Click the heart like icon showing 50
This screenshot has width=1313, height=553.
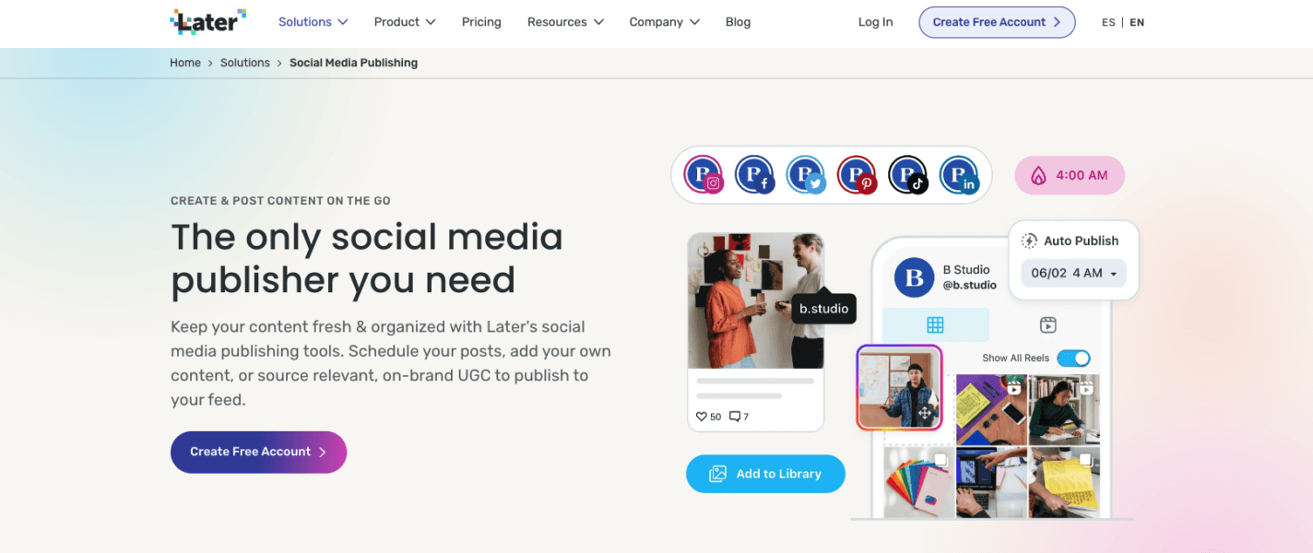coord(700,416)
